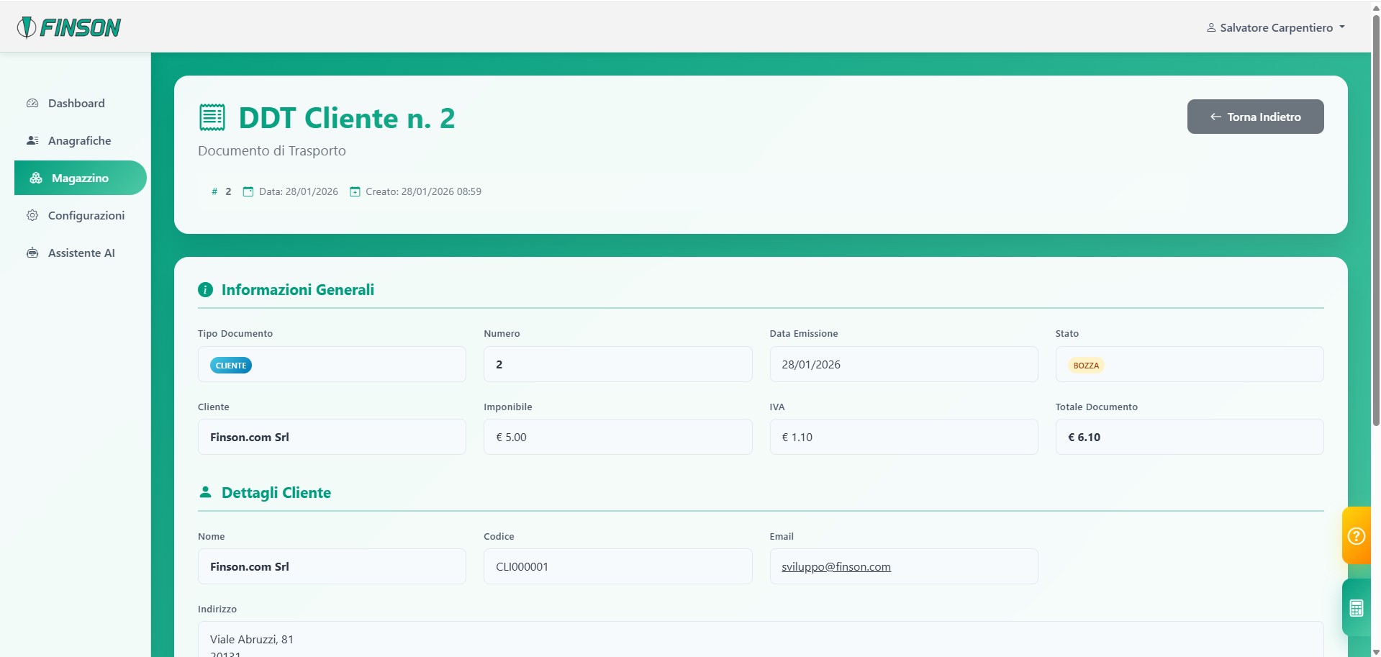Viewport: 1381px width, 657px height.
Task: Click the Finson logo
Action: [69, 27]
